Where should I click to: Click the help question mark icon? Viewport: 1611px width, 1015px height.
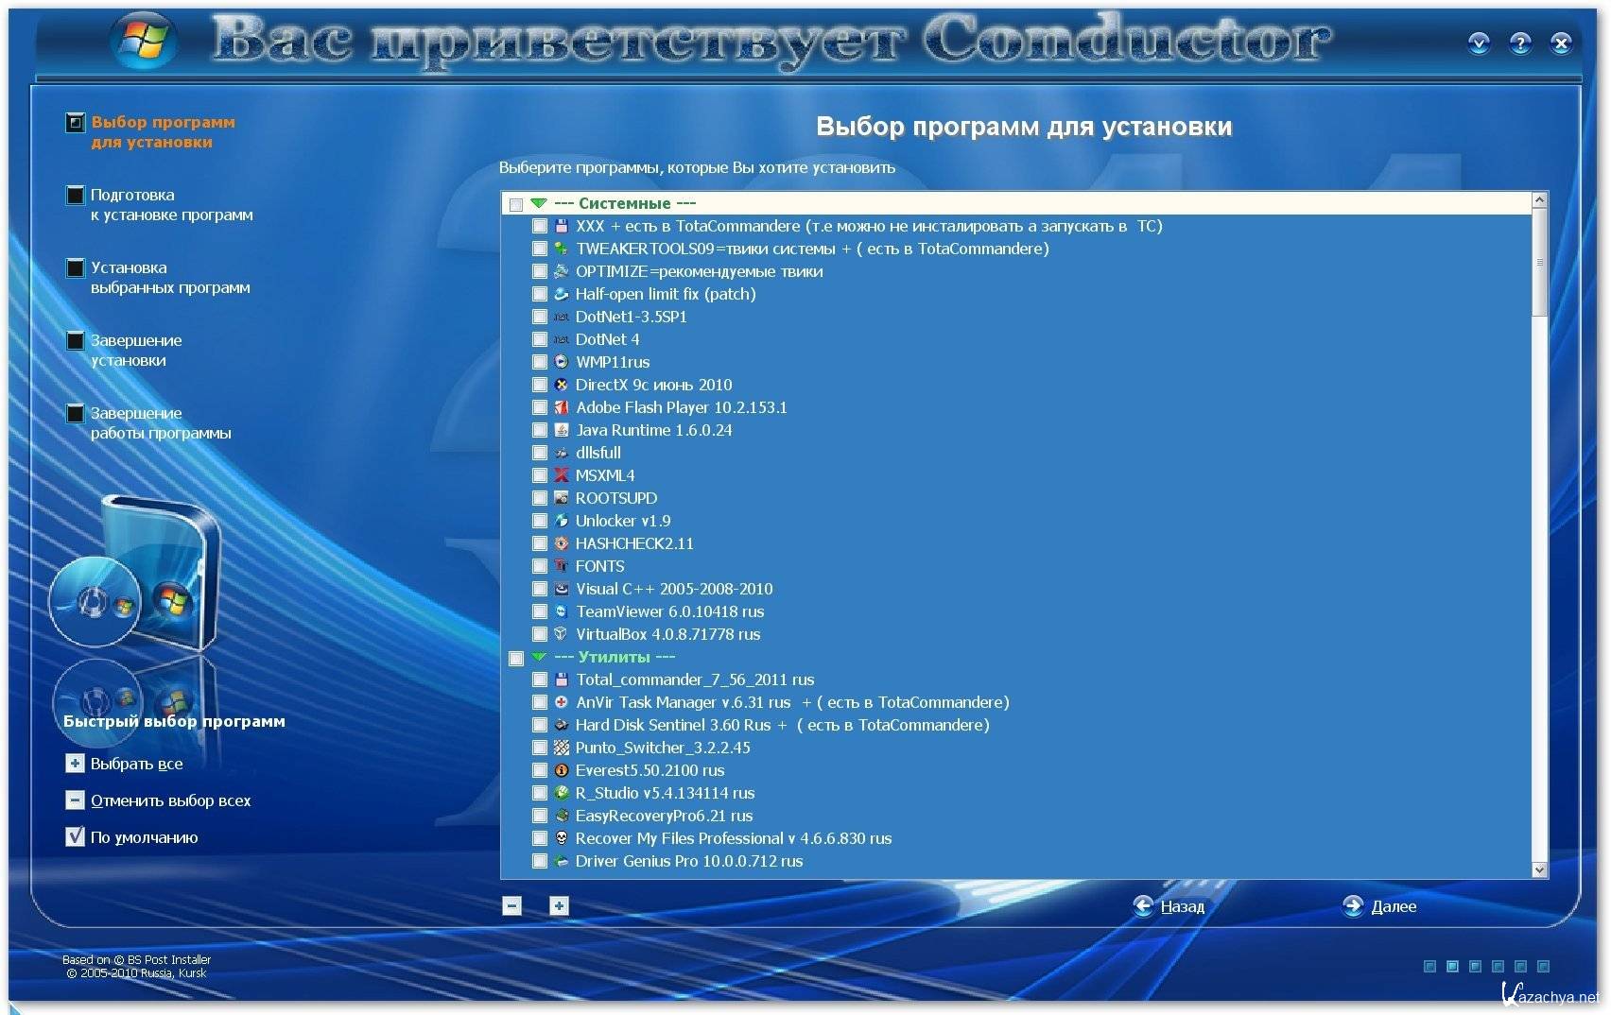pyautogui.click(x=1520, y=43)
